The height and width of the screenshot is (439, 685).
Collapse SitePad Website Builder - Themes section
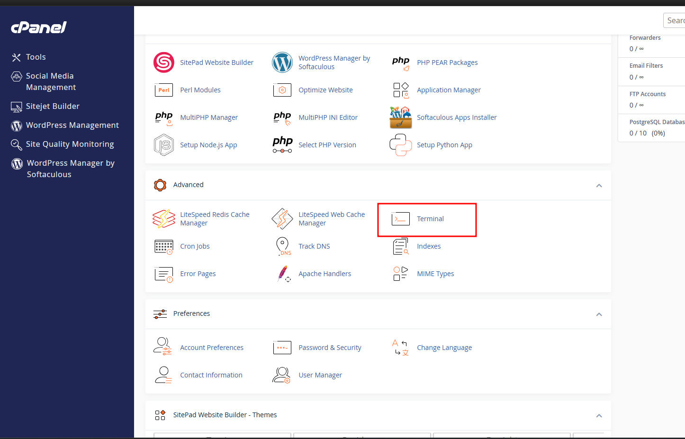(599, 415)
